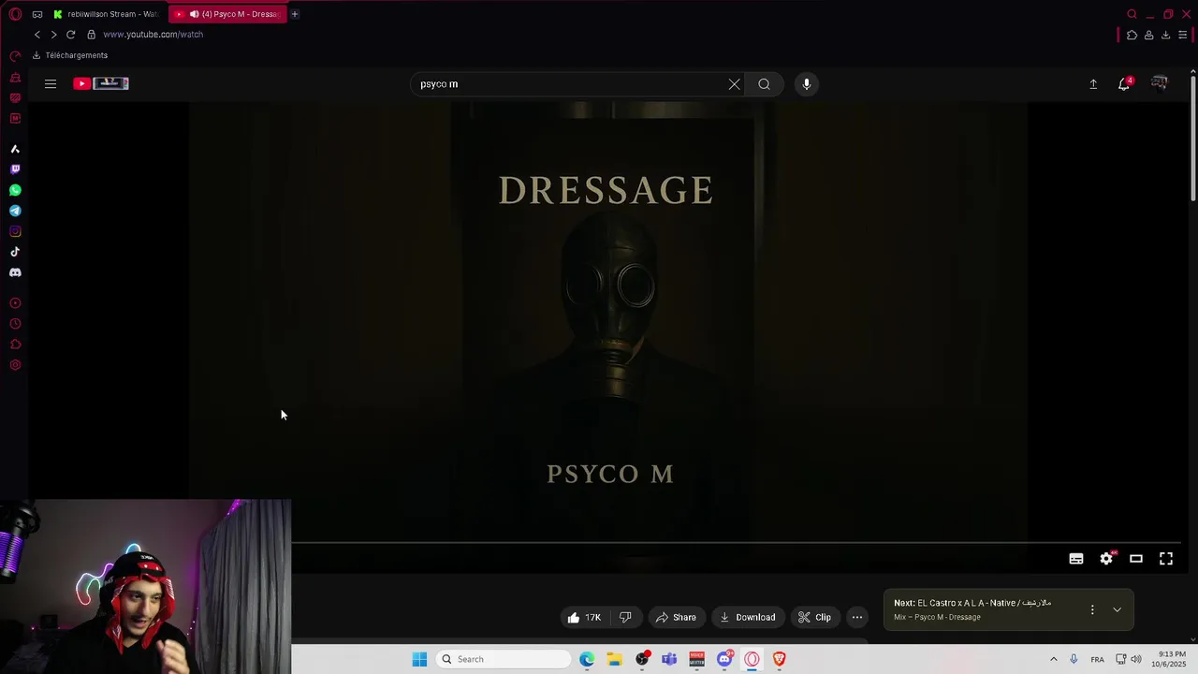Open Opera easy setup menu
The image size is (1198, 674).
click(1183, 36)
